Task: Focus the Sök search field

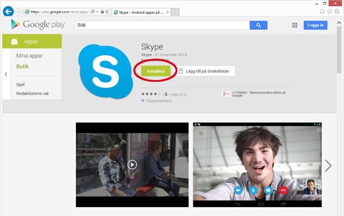Action: pos(162,26)
